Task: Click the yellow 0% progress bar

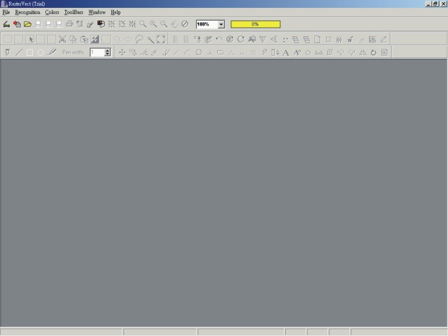Action: pos(255,24)
